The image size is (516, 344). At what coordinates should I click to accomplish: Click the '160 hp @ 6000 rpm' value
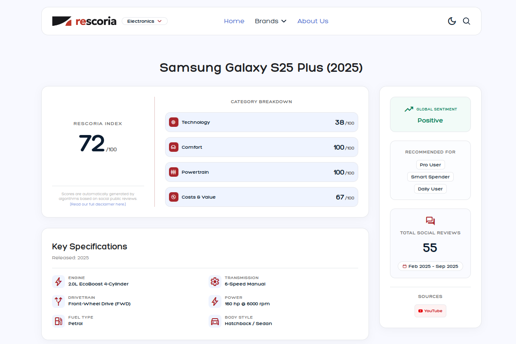247,304
